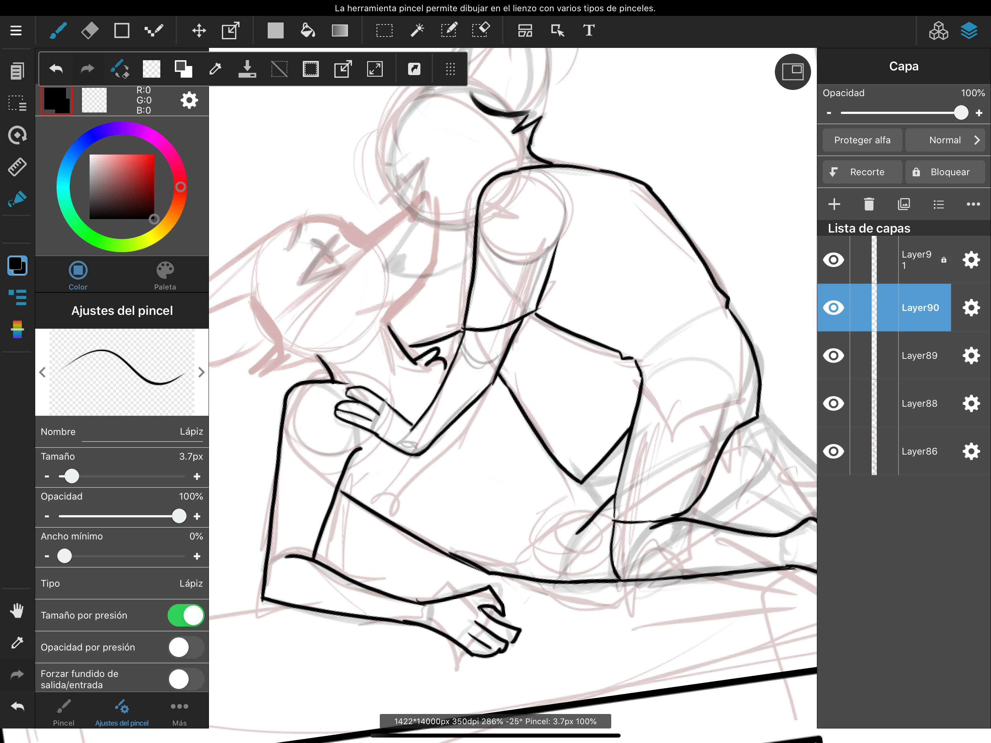Show previous brush preview with left chevron
This screenshot has width=991, height=743.
tap(42, 372)
